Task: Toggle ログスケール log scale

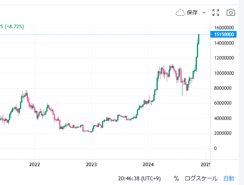Action: pyautogui.click(x=201, y=178)
